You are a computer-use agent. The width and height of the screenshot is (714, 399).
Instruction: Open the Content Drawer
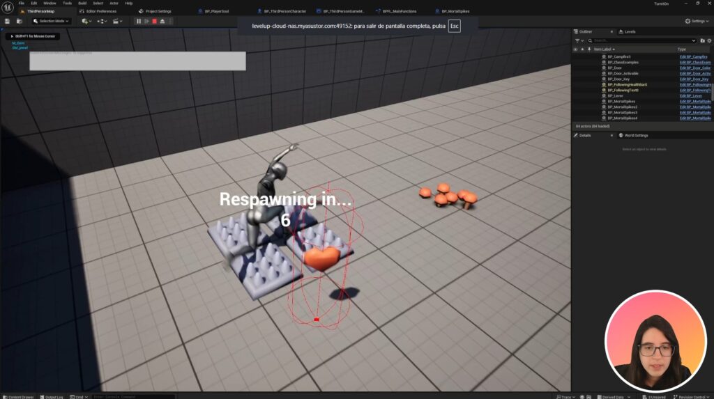[18, 397]
